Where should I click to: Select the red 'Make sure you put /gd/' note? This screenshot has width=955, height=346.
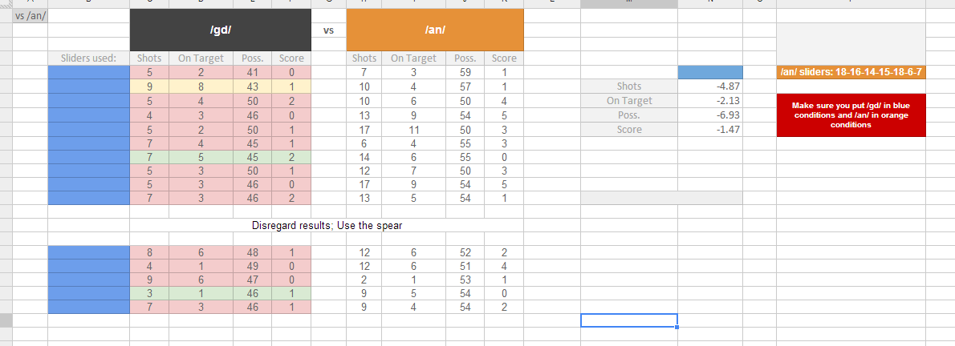(x=851, y=115)
